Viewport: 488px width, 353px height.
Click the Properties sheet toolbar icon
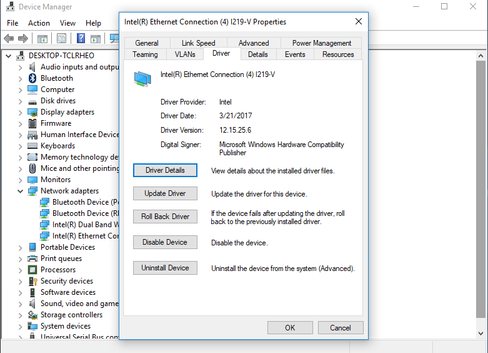(62, 39)
